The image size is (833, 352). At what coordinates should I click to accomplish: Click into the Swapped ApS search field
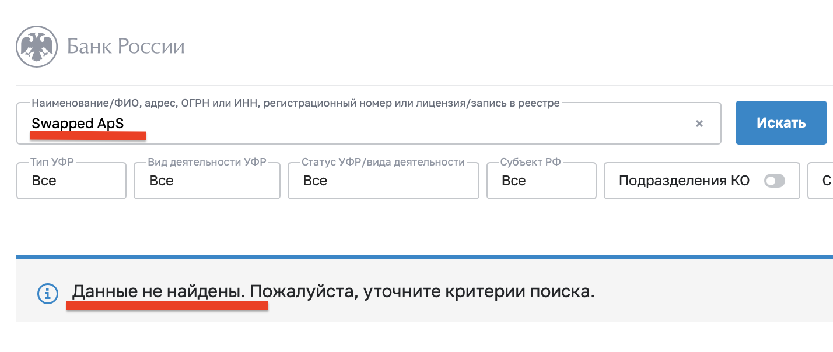pos(350,124)
